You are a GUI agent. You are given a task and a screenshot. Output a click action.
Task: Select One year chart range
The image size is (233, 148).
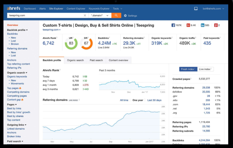click(x=138, y=100)
